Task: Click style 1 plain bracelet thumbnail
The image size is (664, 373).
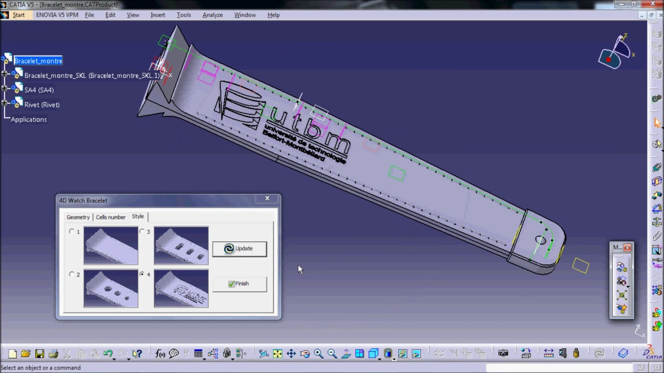Action: click(111, 246)
